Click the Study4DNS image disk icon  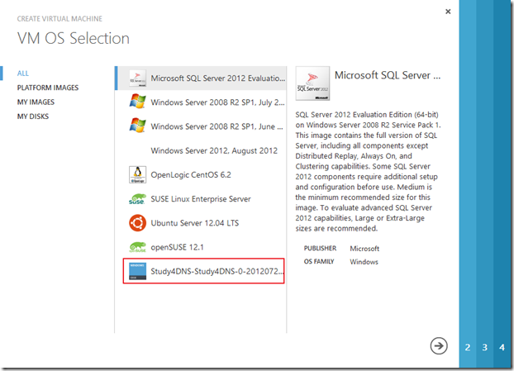point(137,271)
